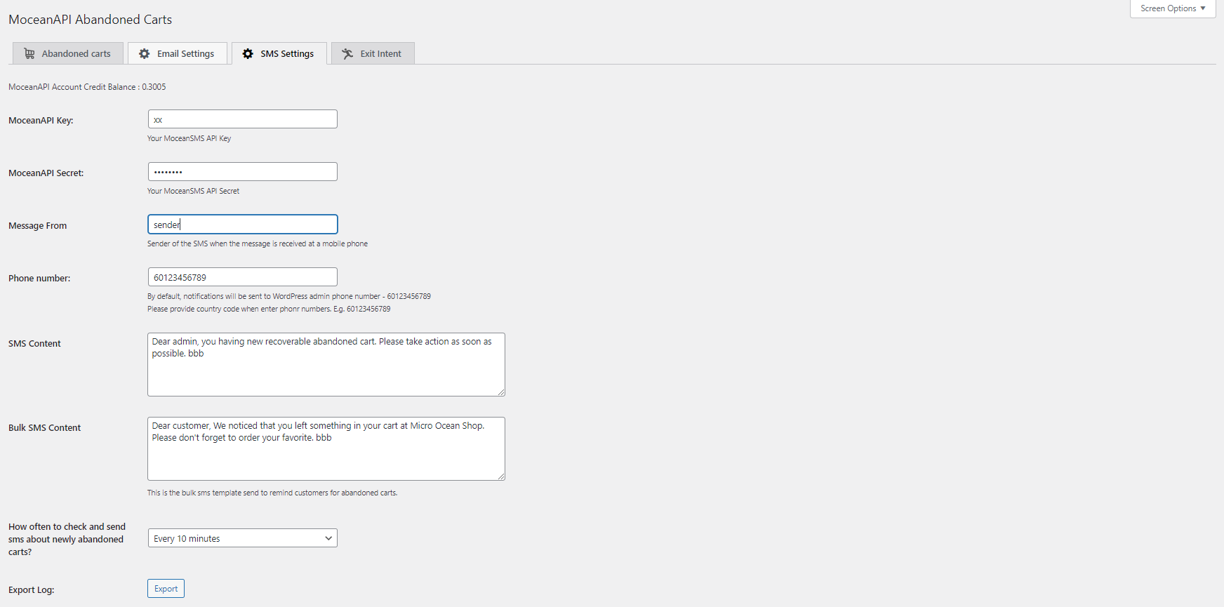
Task: Click the 'Sender of the SMS' description text
Action: click(x=258, y=244)
